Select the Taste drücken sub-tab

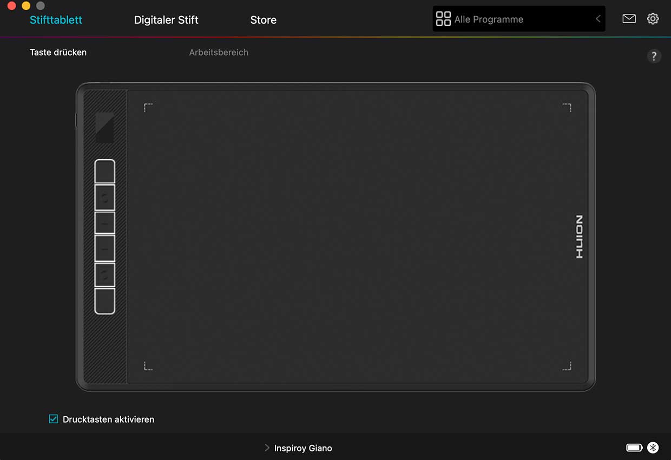point(58,52)
